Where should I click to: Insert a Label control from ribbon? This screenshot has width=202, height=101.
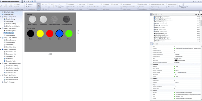click(x=79, y=9)
